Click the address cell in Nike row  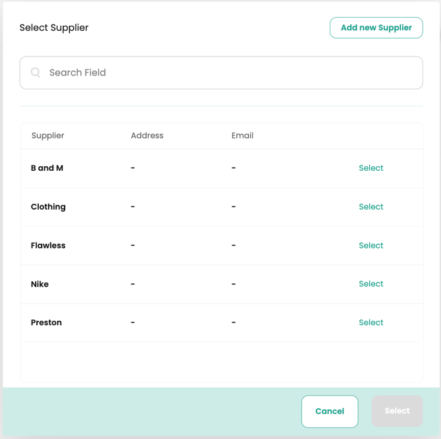click(133, 285)
